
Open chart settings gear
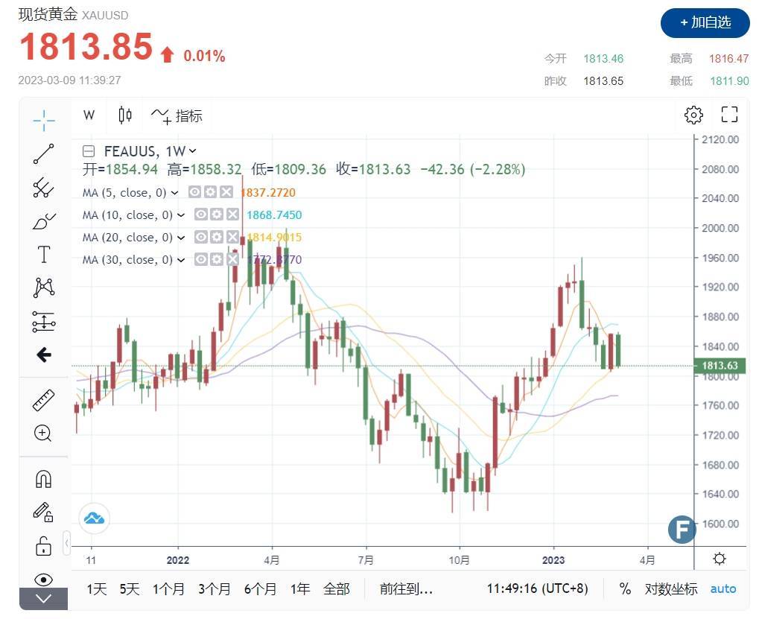(693, 115)
